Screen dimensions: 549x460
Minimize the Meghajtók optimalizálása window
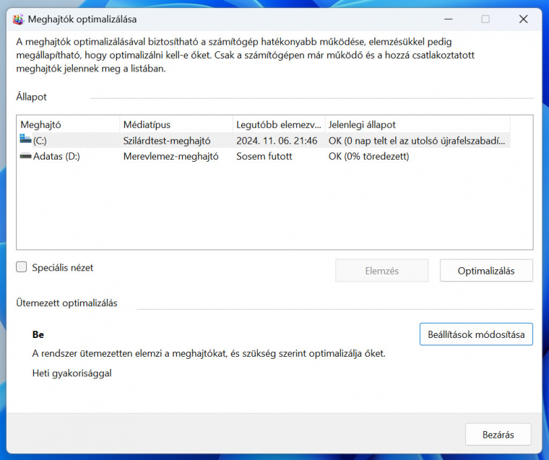449,19
